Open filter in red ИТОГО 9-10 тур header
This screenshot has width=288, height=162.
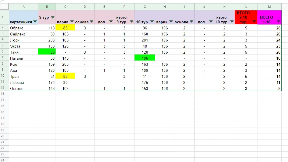point(254,22)
